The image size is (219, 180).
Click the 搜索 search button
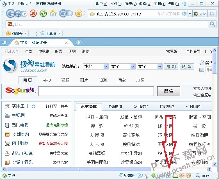[168, 91]
